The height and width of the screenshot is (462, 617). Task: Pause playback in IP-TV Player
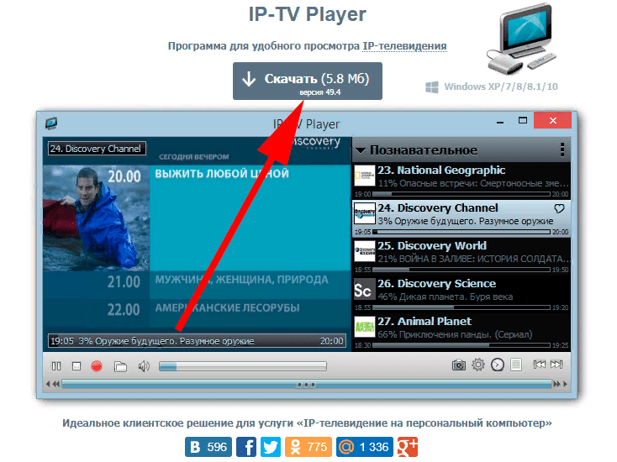tap(56, 366)
